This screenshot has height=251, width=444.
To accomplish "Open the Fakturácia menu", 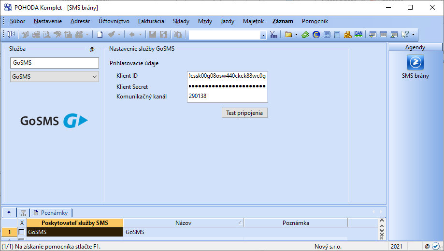I will [151, 21].
